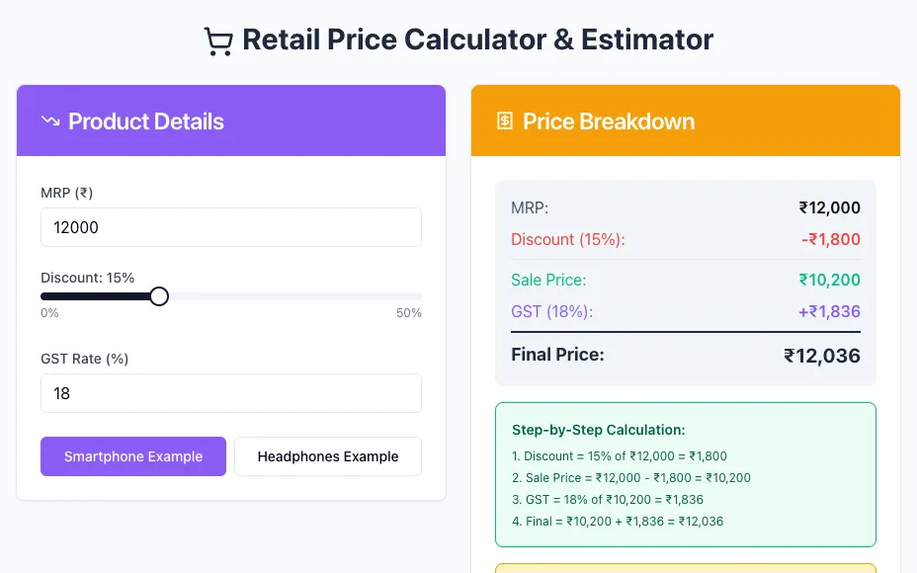
Task: Click the Discount (15%) row label
Action: pyautogui.click(x=568, y=240)
